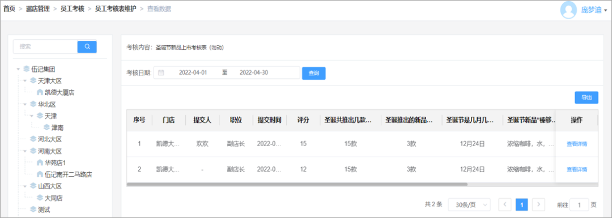This screenshot has width=612, height=218.
Task: Select the 凯德大厦店 store icon
Action: 40,93
